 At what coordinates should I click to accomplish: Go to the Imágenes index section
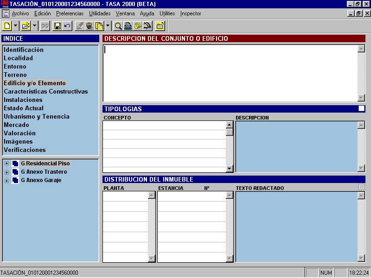point(18,142)
